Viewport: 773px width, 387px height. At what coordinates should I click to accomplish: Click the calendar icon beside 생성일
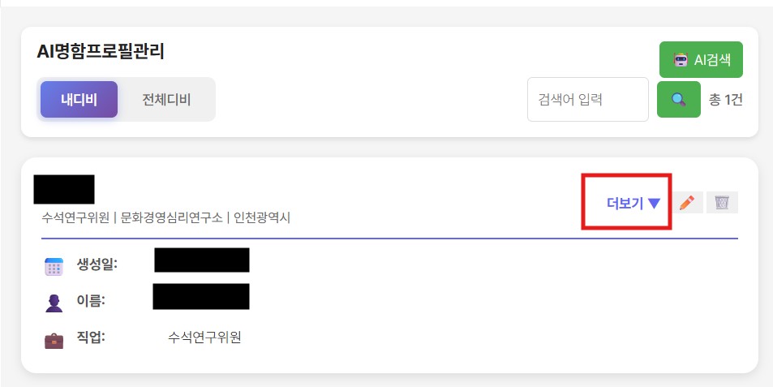pyautogui.click(x=54, y=266)
